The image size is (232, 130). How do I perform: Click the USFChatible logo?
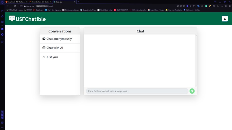(x=27, y=19)
